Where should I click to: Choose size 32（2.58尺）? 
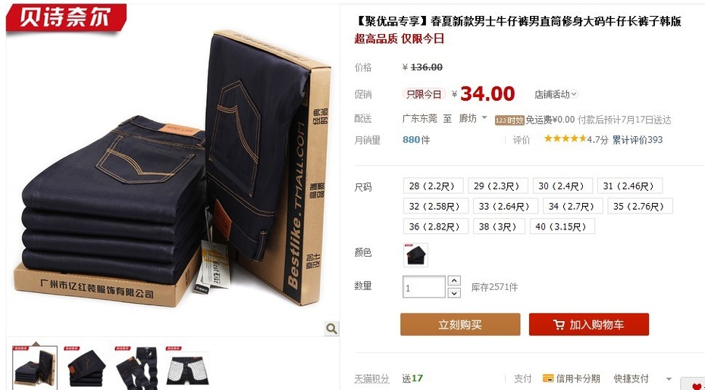(435, 206)
